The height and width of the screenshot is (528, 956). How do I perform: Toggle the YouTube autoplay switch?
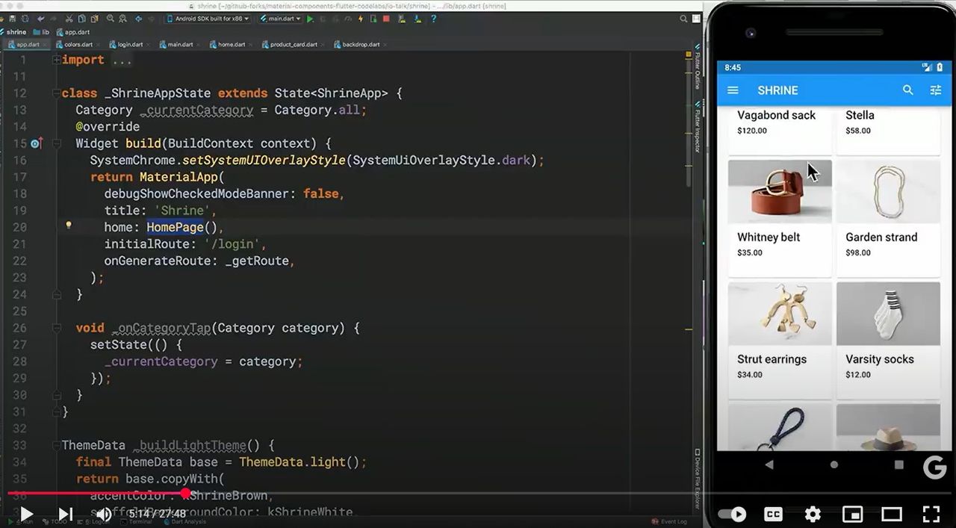pos(732,514)
